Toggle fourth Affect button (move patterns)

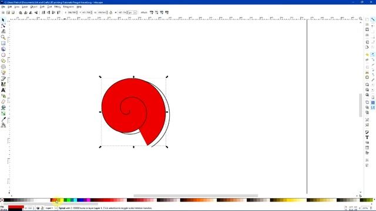tap(167, 12)
